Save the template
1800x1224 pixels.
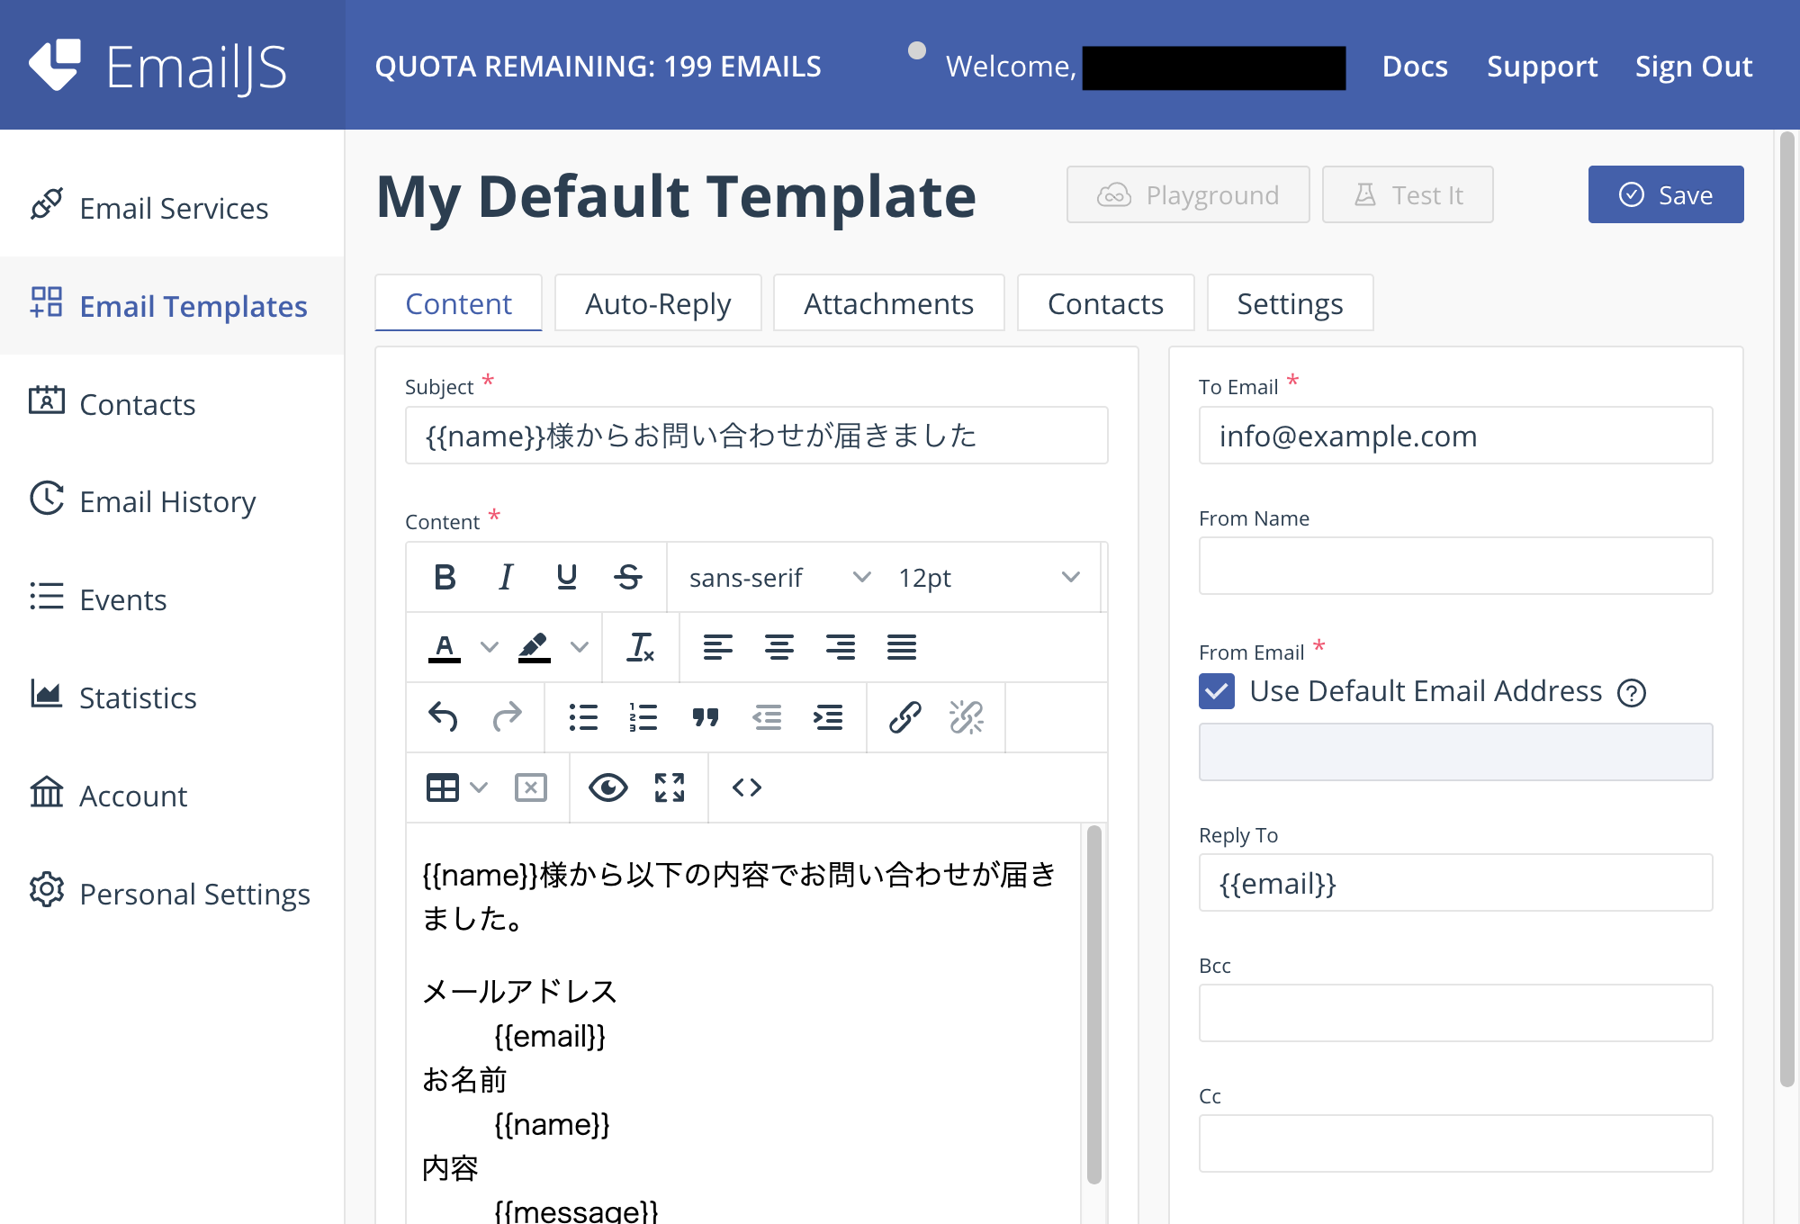1665,194
